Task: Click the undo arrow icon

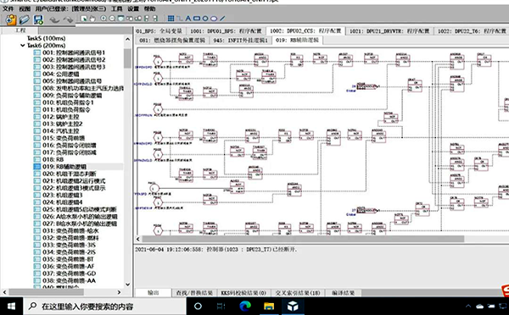Action: (x=54, y=20)
